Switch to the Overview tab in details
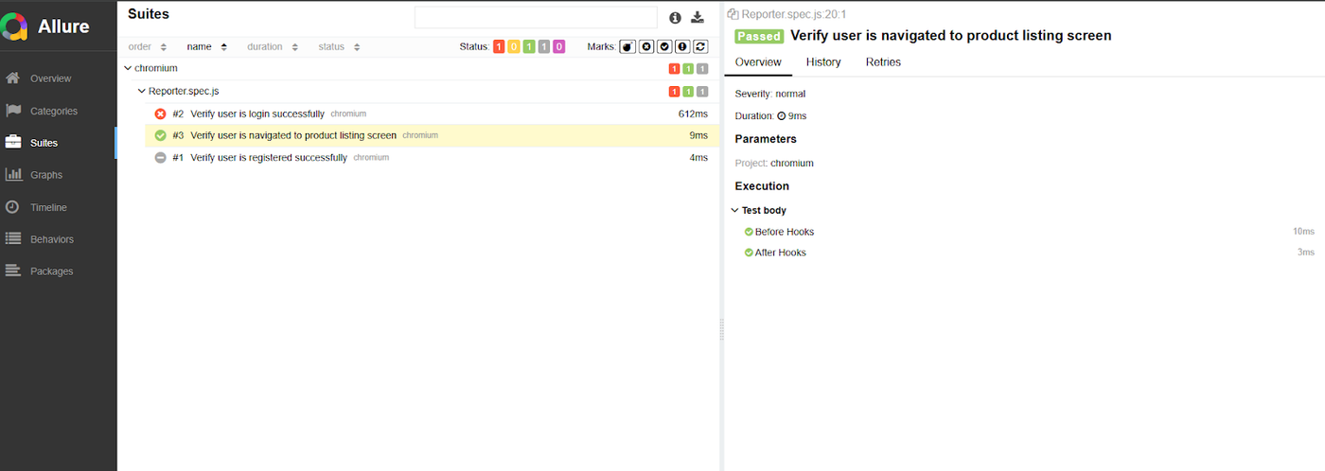The image size is (1325, 471). pyautogui.click(x=759, y=62)
